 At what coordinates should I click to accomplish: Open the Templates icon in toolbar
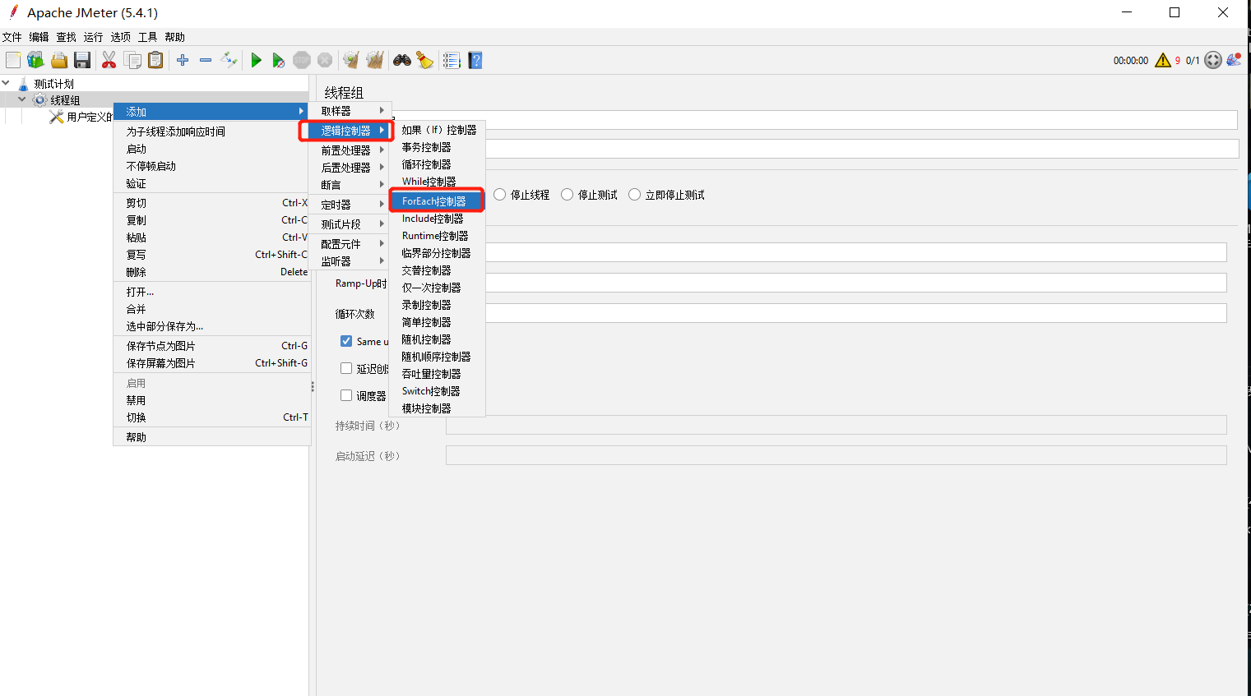(x=35, y=60)
